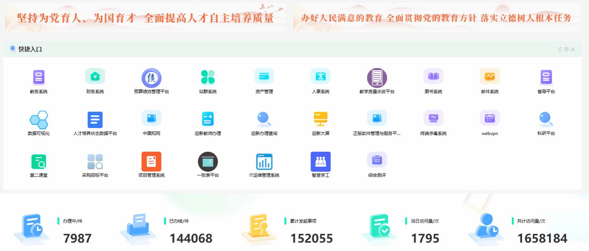
Task: Open the 中国知网 icon
Action: pos(151,119)
